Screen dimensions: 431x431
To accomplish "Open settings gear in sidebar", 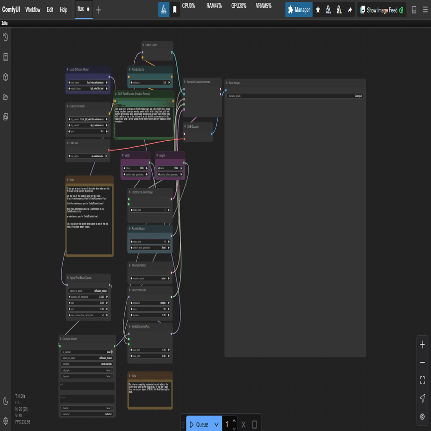I will pyautogui.click(x=5, y=421).
